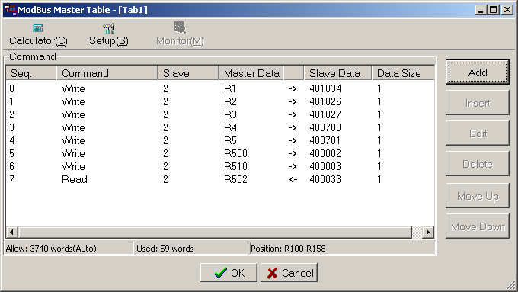Click slave data 400780

[325, 127]
